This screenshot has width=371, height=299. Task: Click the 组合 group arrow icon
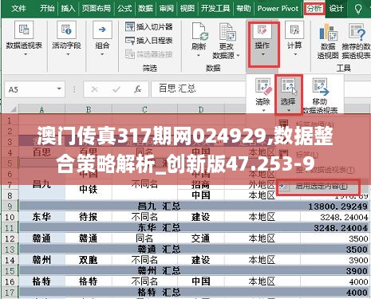[102, 30]
